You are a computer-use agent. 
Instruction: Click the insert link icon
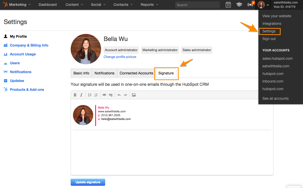click(104, 95)
